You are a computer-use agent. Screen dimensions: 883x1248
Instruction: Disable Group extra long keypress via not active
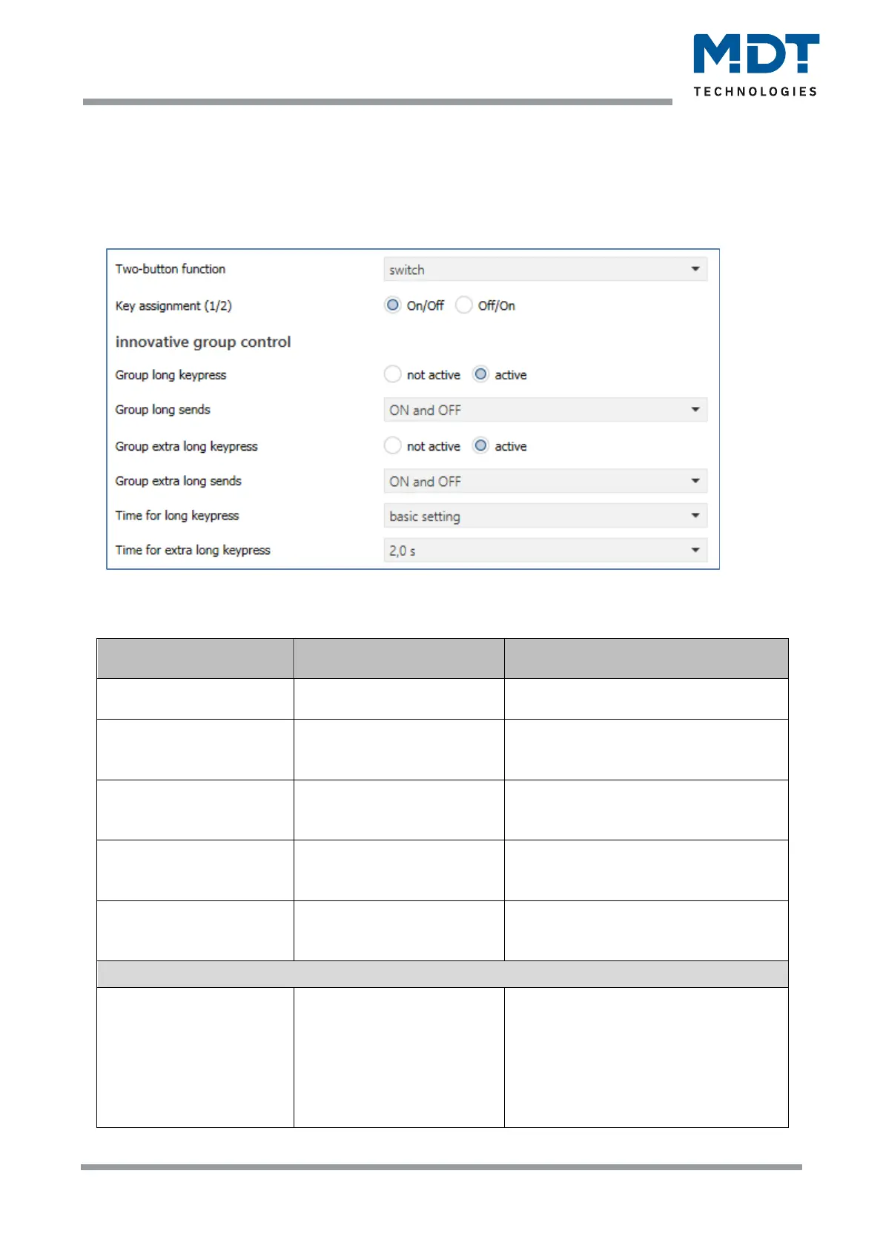[393, 446]
